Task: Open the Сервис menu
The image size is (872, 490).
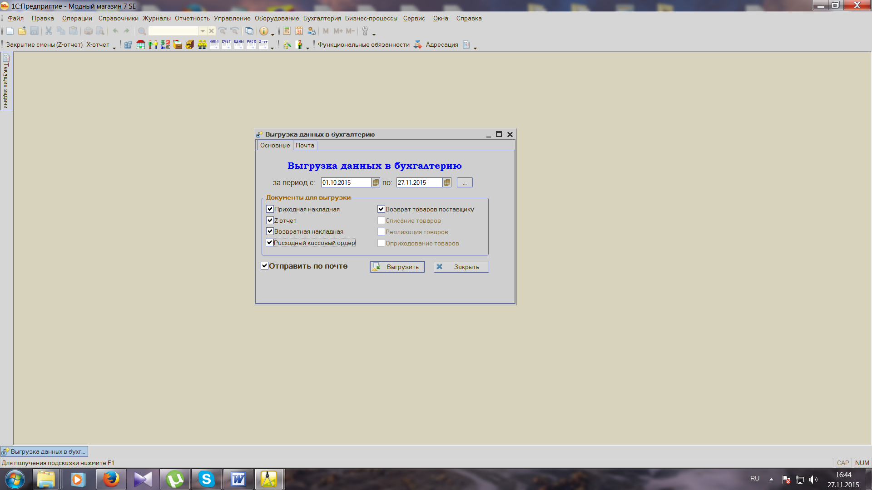Action: [414, 18]
